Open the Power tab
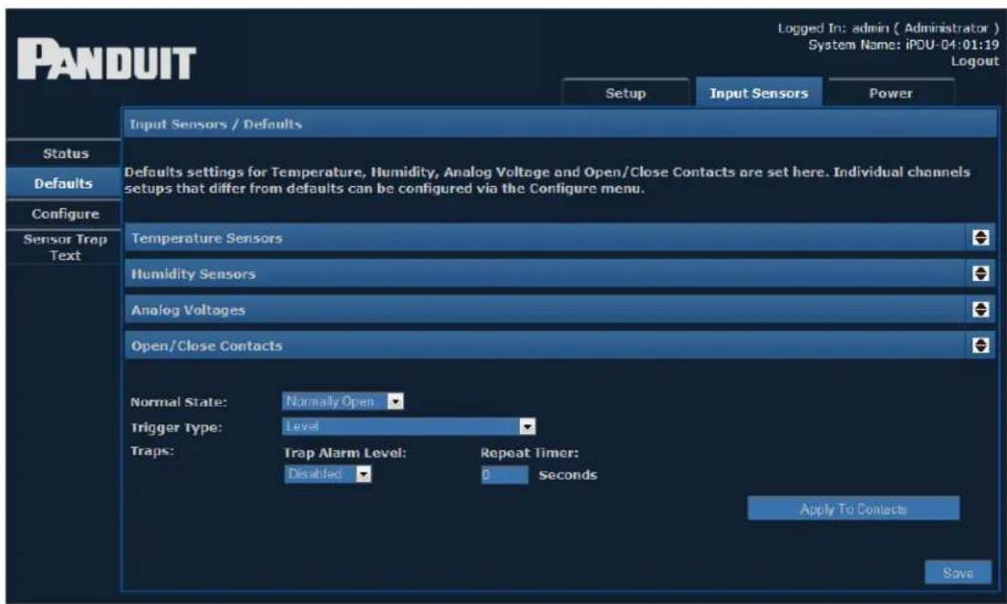Screen dimensions: 1007x604 coord(891,92)
